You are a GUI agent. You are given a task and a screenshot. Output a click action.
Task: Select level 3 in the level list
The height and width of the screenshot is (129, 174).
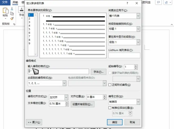coord(31,22)
